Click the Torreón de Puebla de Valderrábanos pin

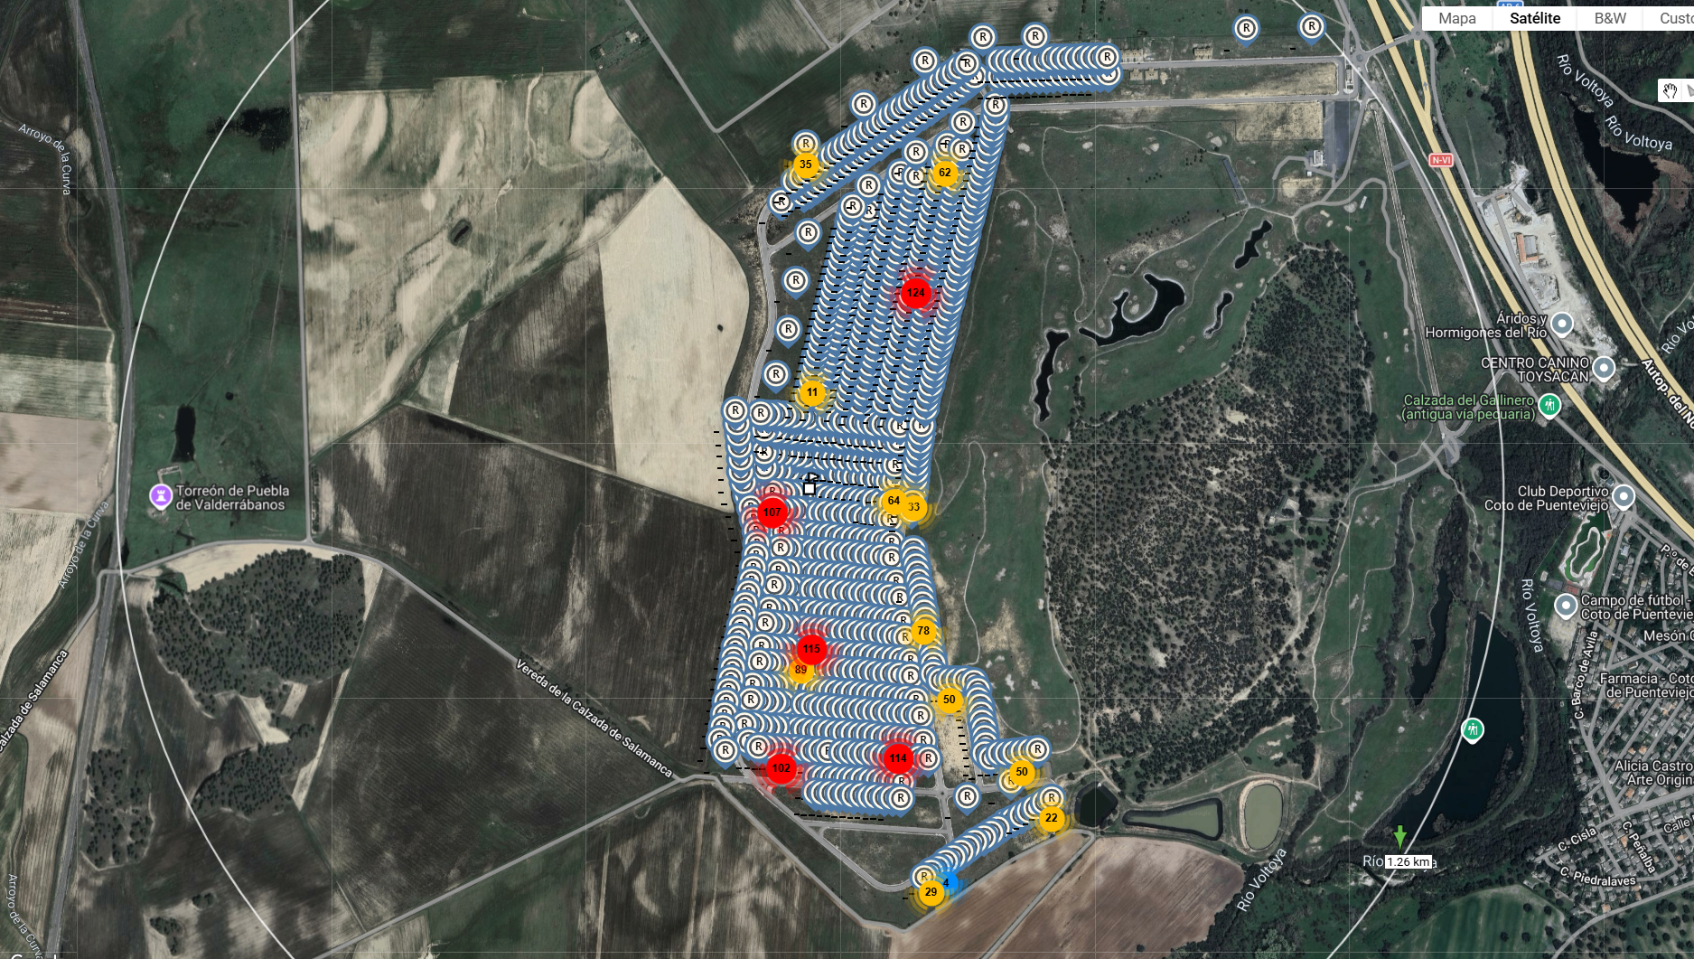pyautogui.click(x=160, y=496)
